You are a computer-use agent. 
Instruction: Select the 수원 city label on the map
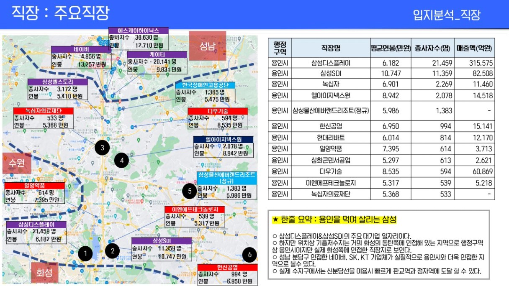[17, 163]
